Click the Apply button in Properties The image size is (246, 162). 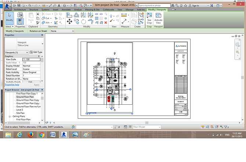(x=37, y=85)
